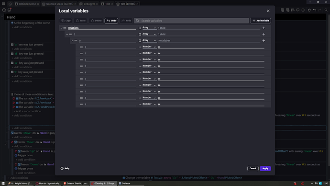Edit the value field of child 2

[x=211, y=59]
